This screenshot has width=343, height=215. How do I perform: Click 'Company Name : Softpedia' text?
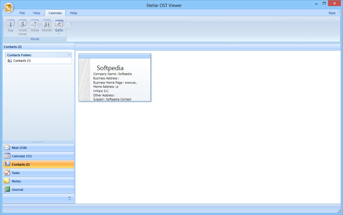(112, 74)
